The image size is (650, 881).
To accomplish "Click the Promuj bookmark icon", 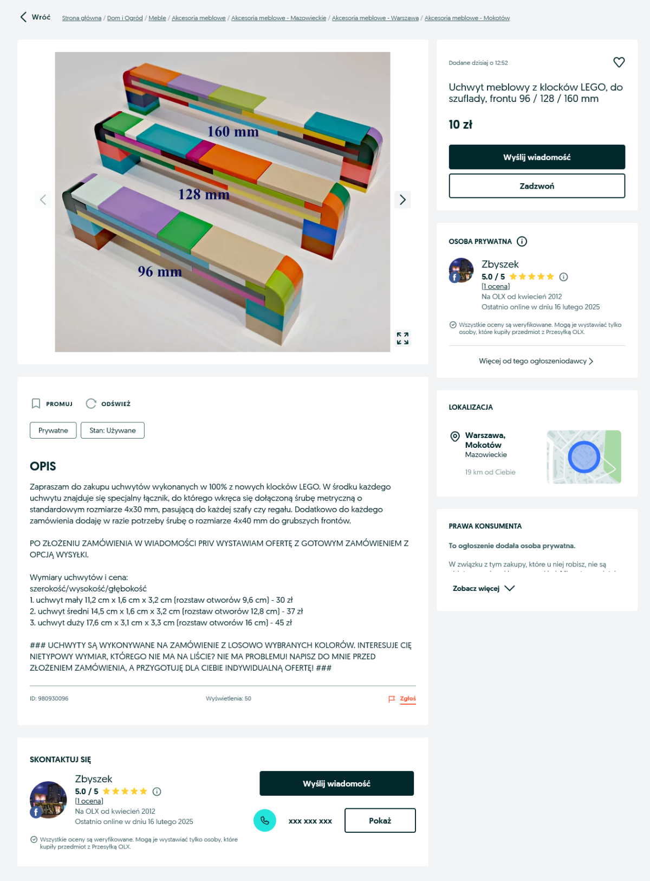I will tap(36, 403).
